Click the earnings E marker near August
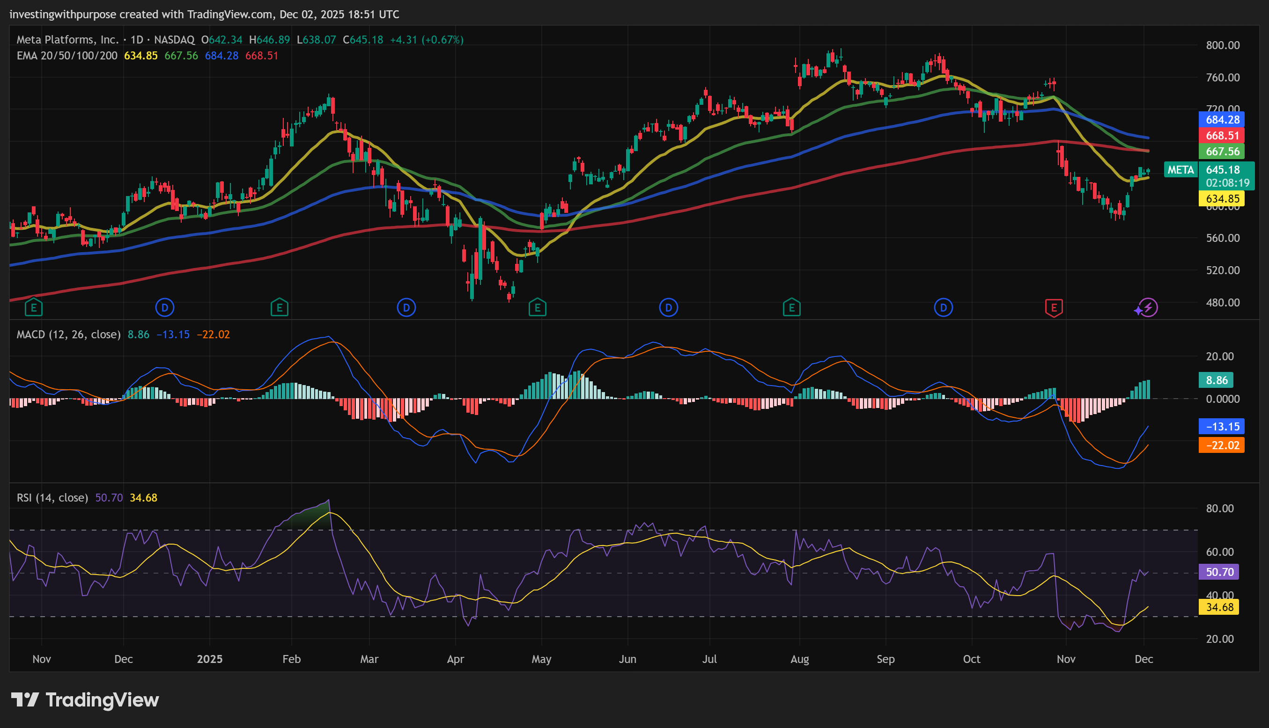Viewport: 1269px width, 728px height. pos(792,307)
